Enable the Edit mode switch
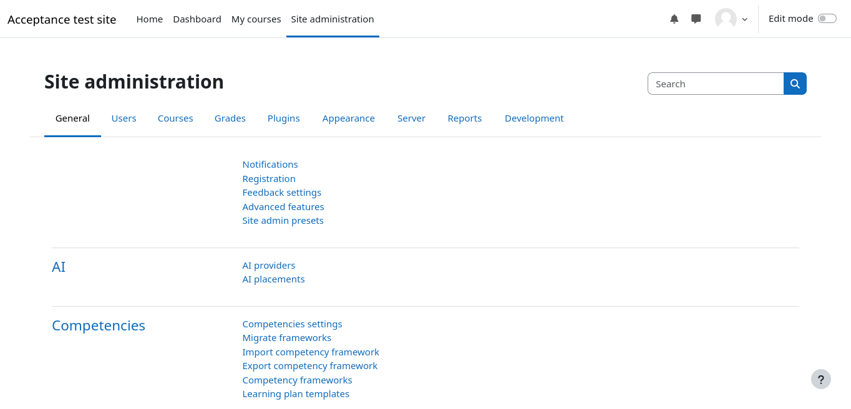 pos(827,19)
